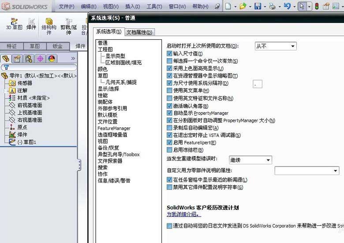Click the 剪裁/延伸 tool icon

point(69,26)
